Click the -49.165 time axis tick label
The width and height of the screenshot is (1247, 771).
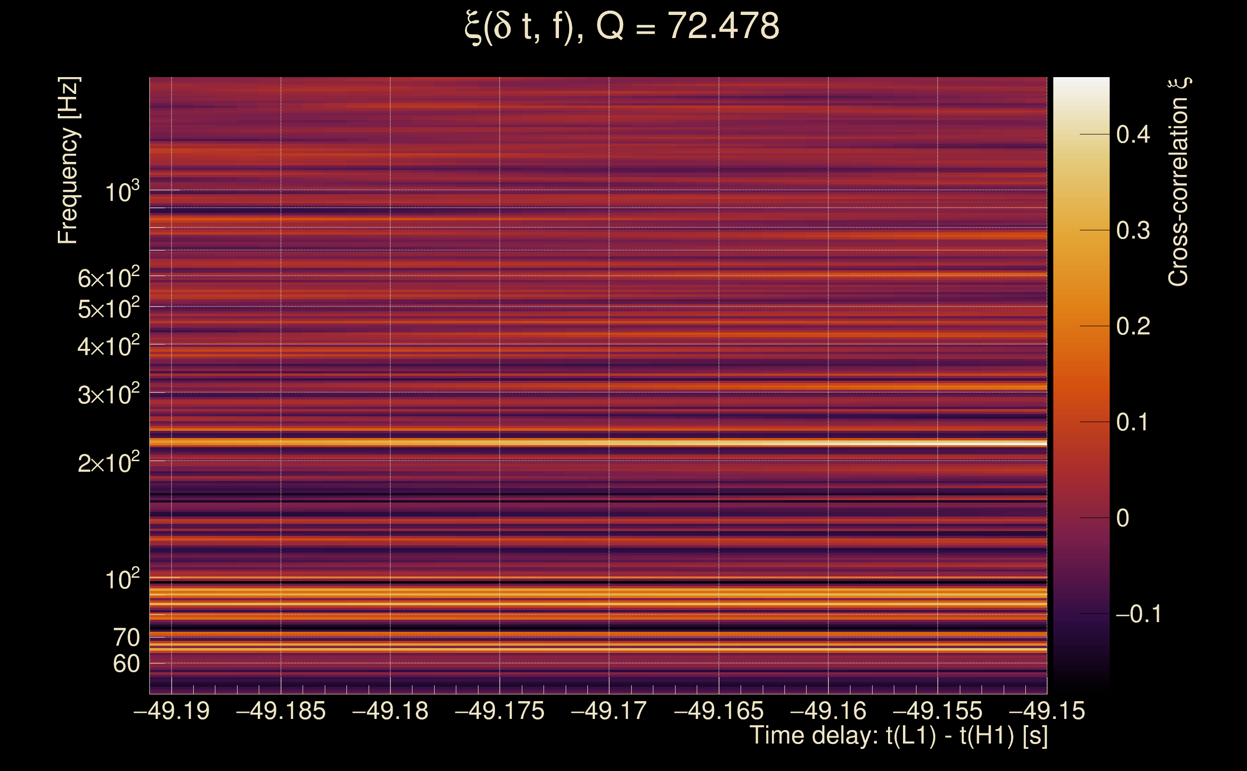[x=718, y=711]
